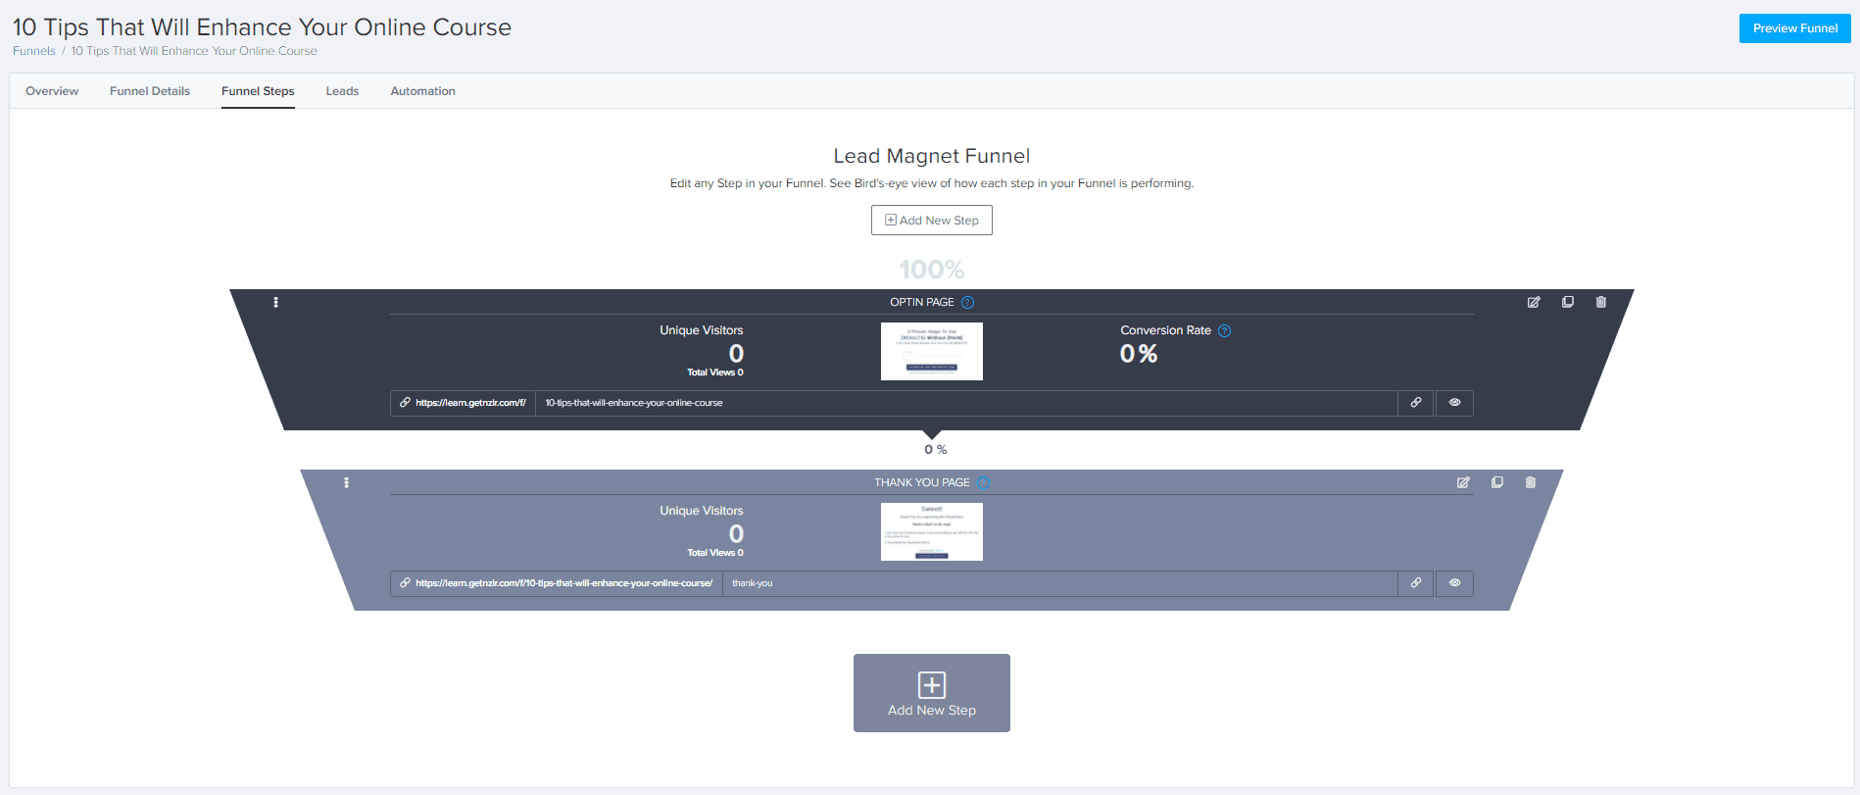The height and width of the screenshot is (795, 1860).
Task: Click the Lead Magnet Funnel heading
Action: point(931,156)
